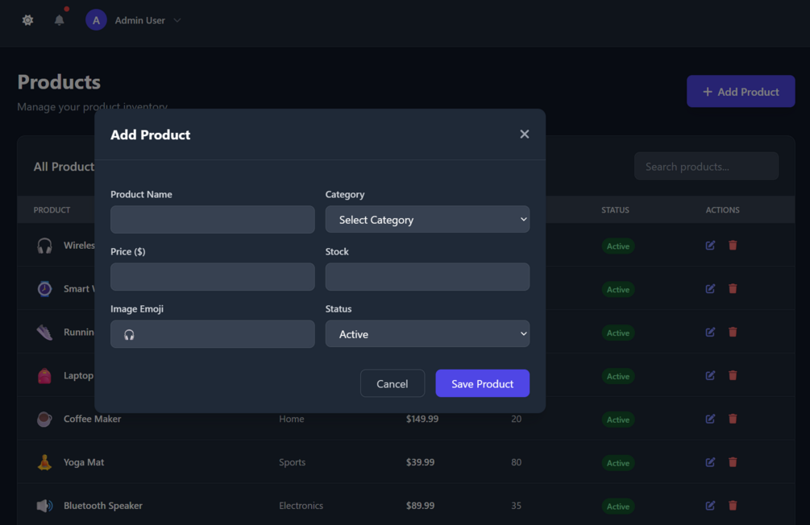Screen dimensions: 810x525
Task: Click the Search products box
Action: (706, 167)
